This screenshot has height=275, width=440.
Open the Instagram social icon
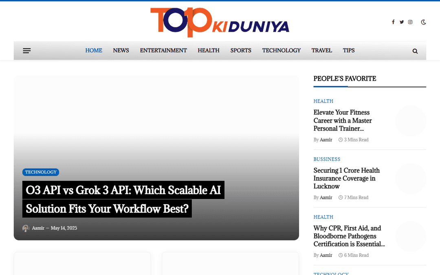(410, 22)
